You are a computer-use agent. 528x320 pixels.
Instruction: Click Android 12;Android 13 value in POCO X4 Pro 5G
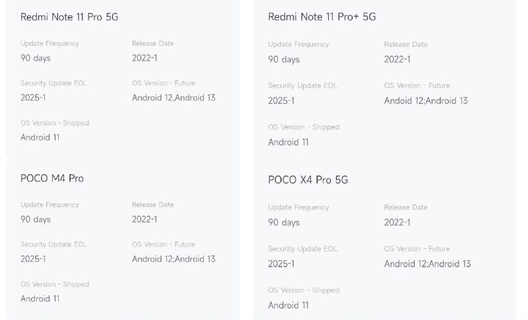(x=427, y=264)
